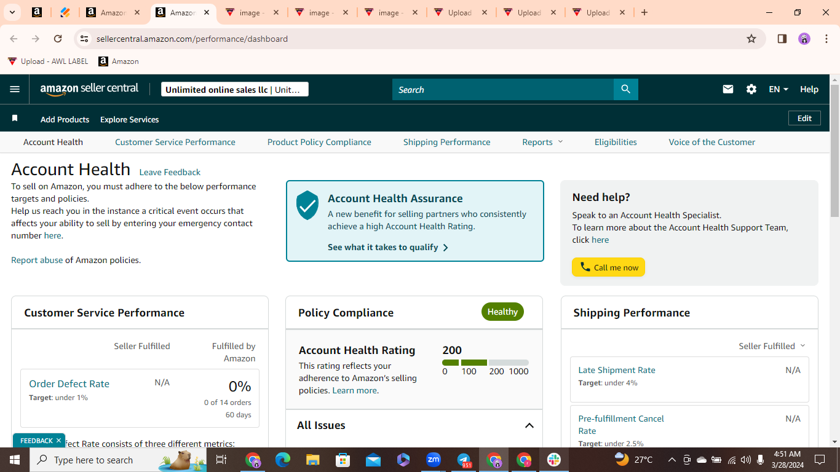Launch Microsoft Edge from the taskbar
This screenshot has width=840, height=472.
point(283,460)
